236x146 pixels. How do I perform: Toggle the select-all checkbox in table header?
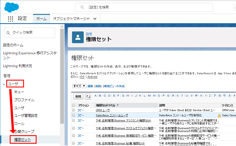coord(73,105)
